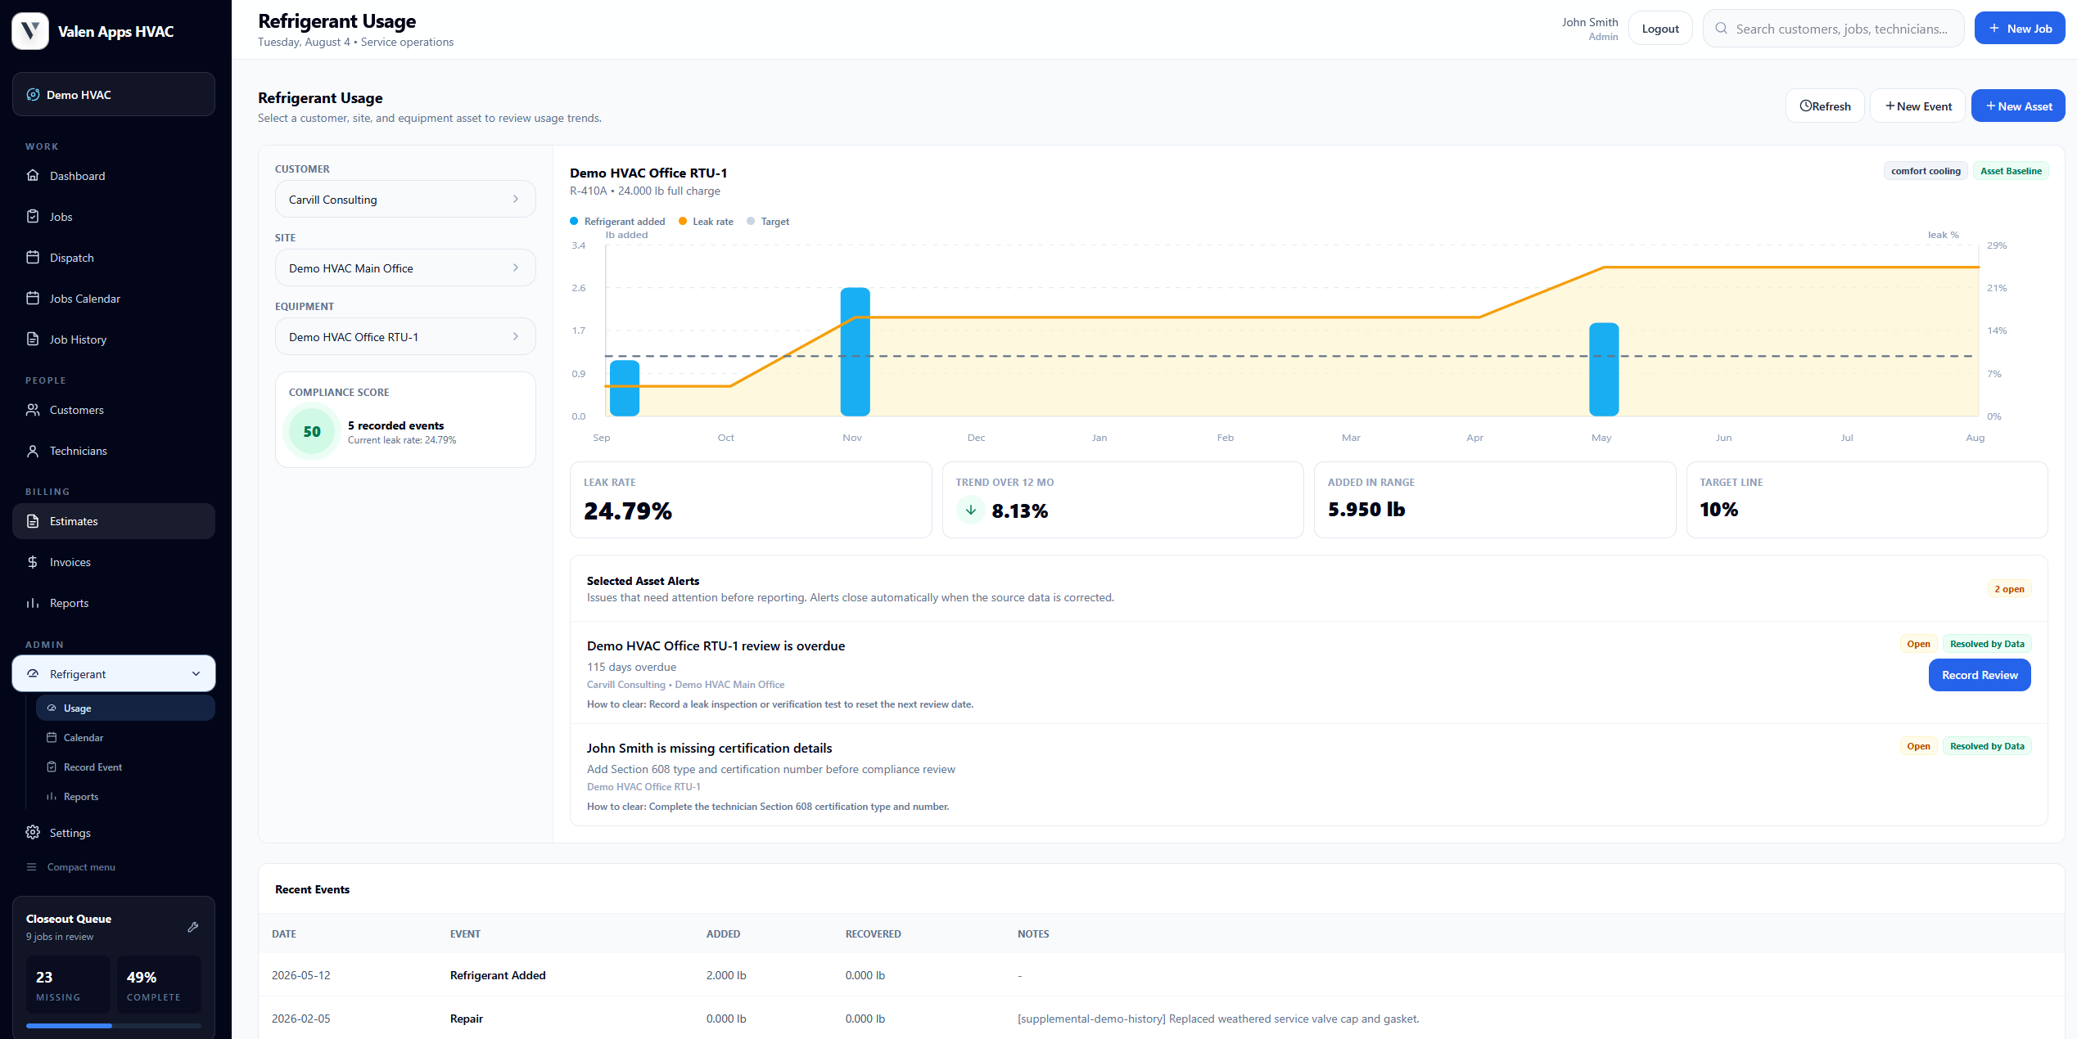Click the Technicians person icon
This screenshot has height=1039, width=2077.
coord(33,450)
